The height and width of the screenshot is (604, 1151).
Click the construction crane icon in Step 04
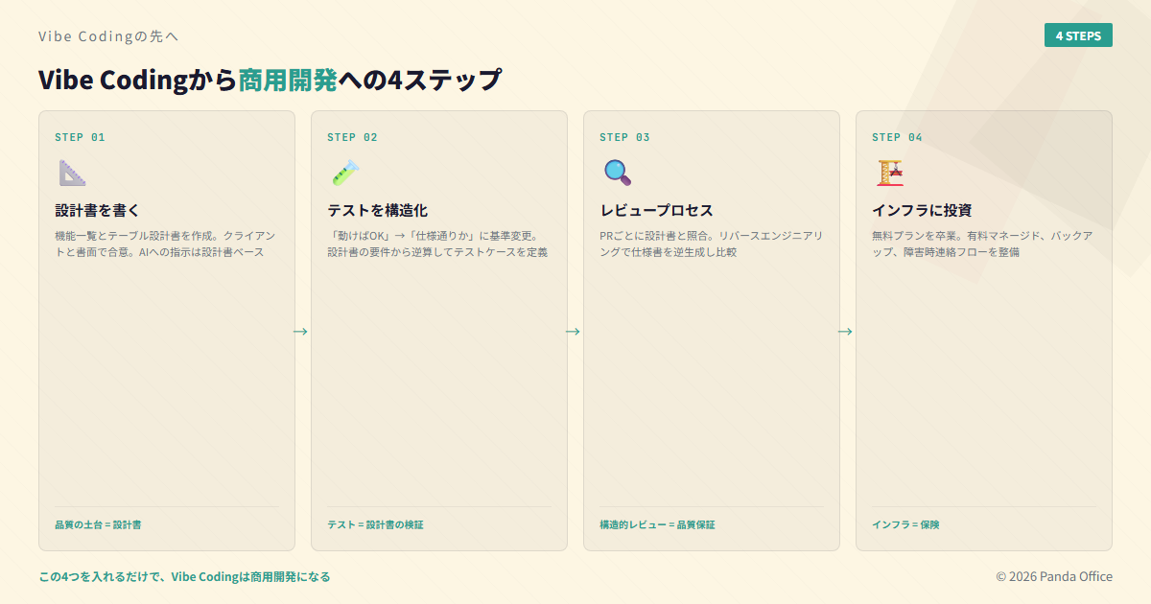(x=889, y=173)
